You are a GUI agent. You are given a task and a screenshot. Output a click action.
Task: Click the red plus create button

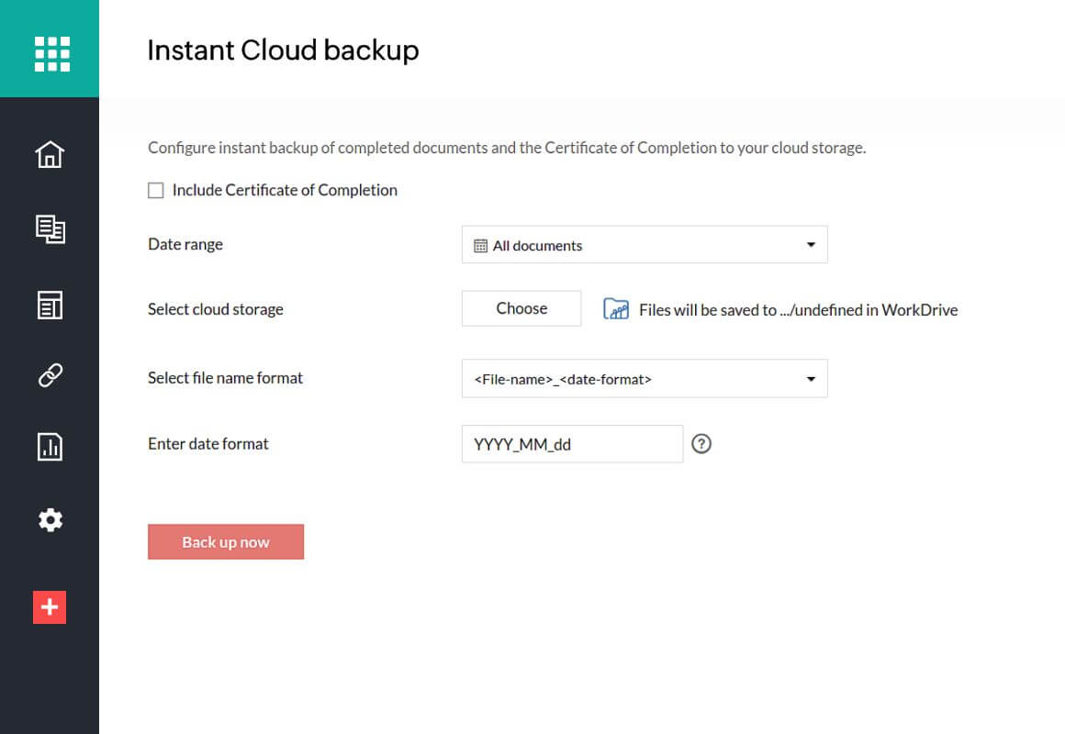pyautogui.click(x=50, y=606)
